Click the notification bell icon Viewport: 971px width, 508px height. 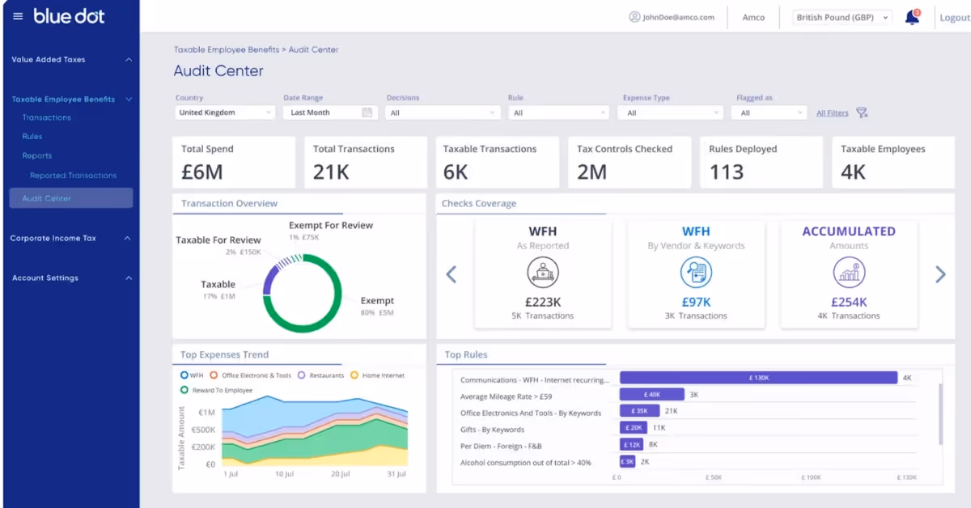tap(912, 15)
